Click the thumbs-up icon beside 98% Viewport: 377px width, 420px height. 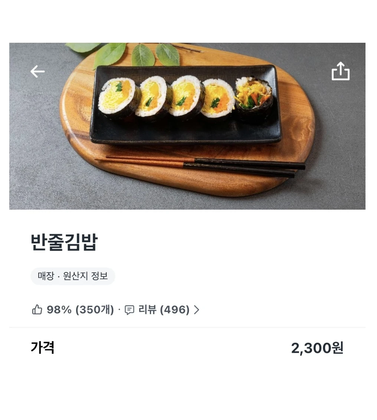pos(37,309)
